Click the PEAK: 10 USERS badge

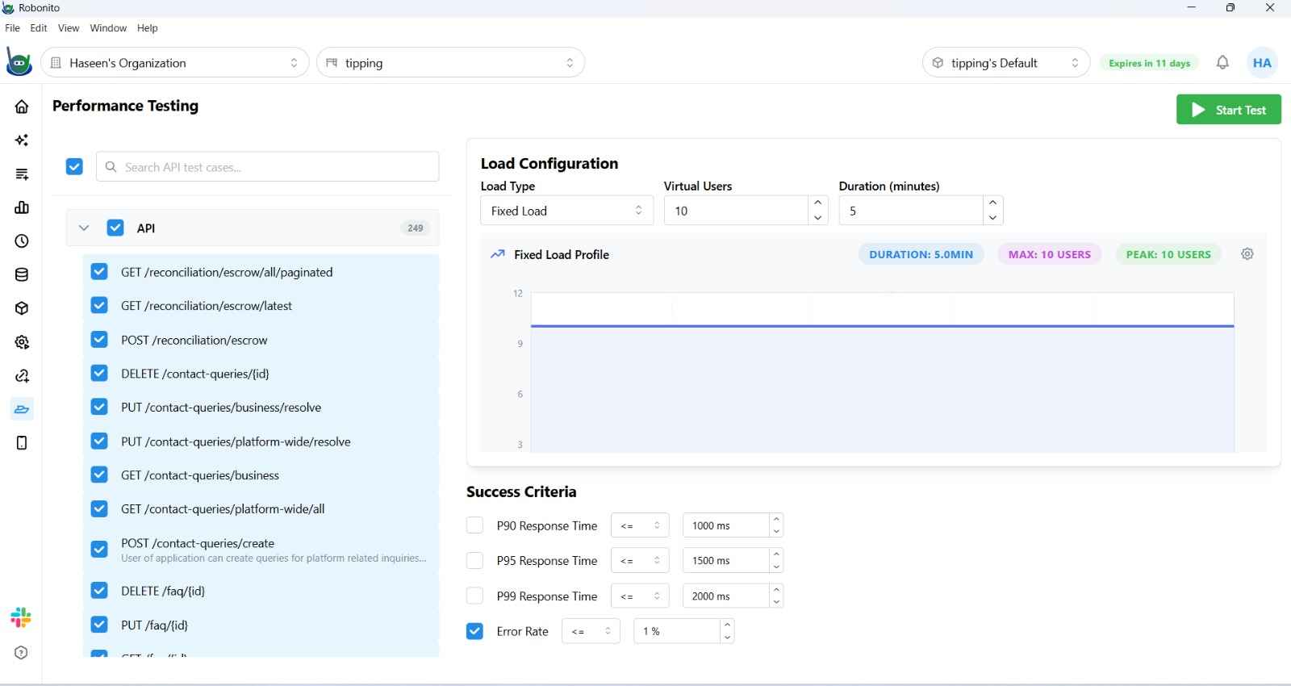click(1168, 254)
